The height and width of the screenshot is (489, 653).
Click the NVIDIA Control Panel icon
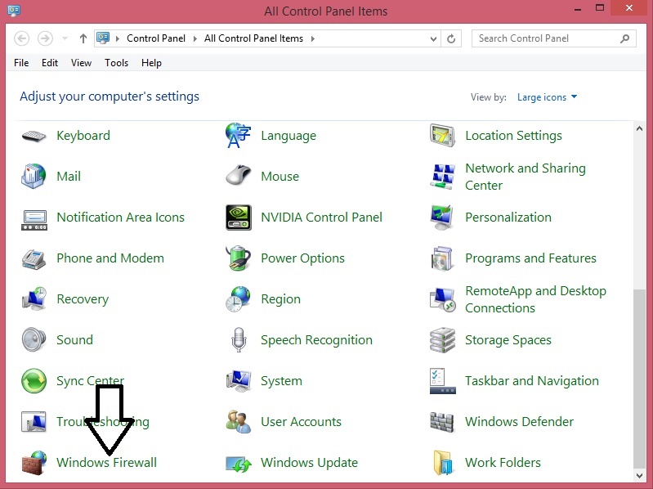click(238, 218)
